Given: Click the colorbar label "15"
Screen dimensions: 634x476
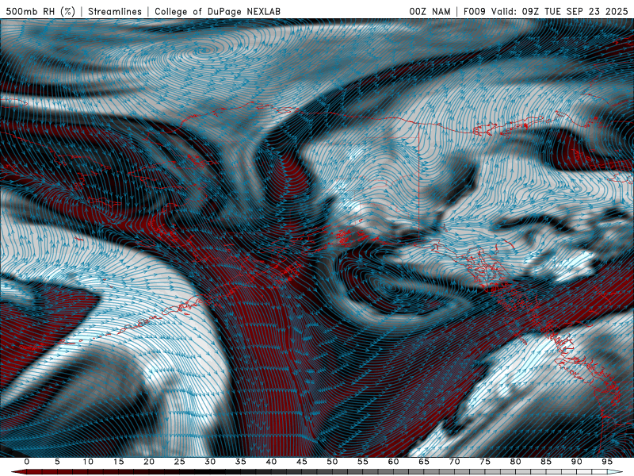Looking at the screenshot, I should coord(118,462).
